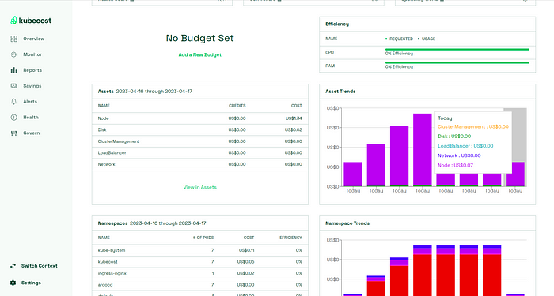
Task: Navigate to Savings
Action: (32, 85)
